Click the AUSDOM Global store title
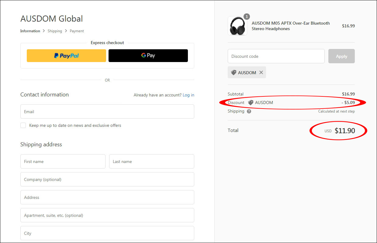This screenshot has width=377, height=243. tap(52, 19)
